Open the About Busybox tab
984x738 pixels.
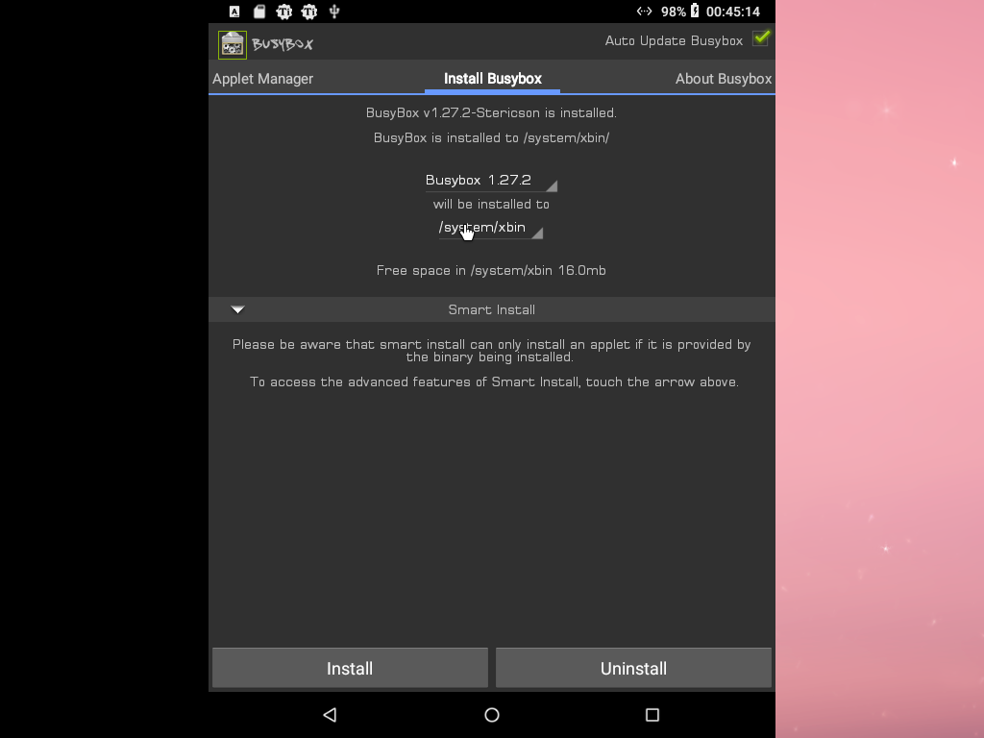tap(724, 79)
